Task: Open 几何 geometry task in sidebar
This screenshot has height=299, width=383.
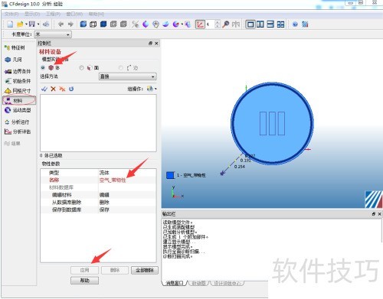Action: 13,60
